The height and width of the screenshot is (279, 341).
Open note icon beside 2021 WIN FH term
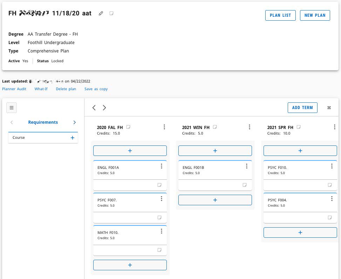click(215, 127)
